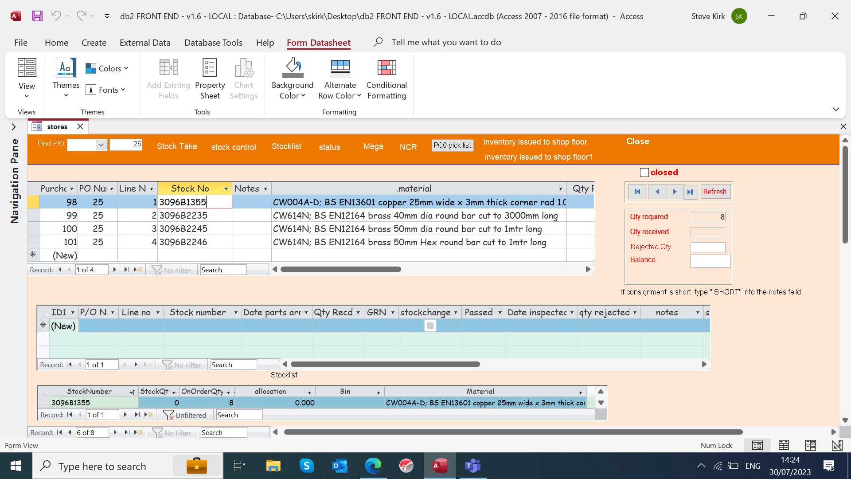Open the External Data tab

145,43
